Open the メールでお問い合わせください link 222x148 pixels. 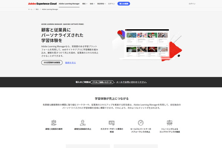131,82
